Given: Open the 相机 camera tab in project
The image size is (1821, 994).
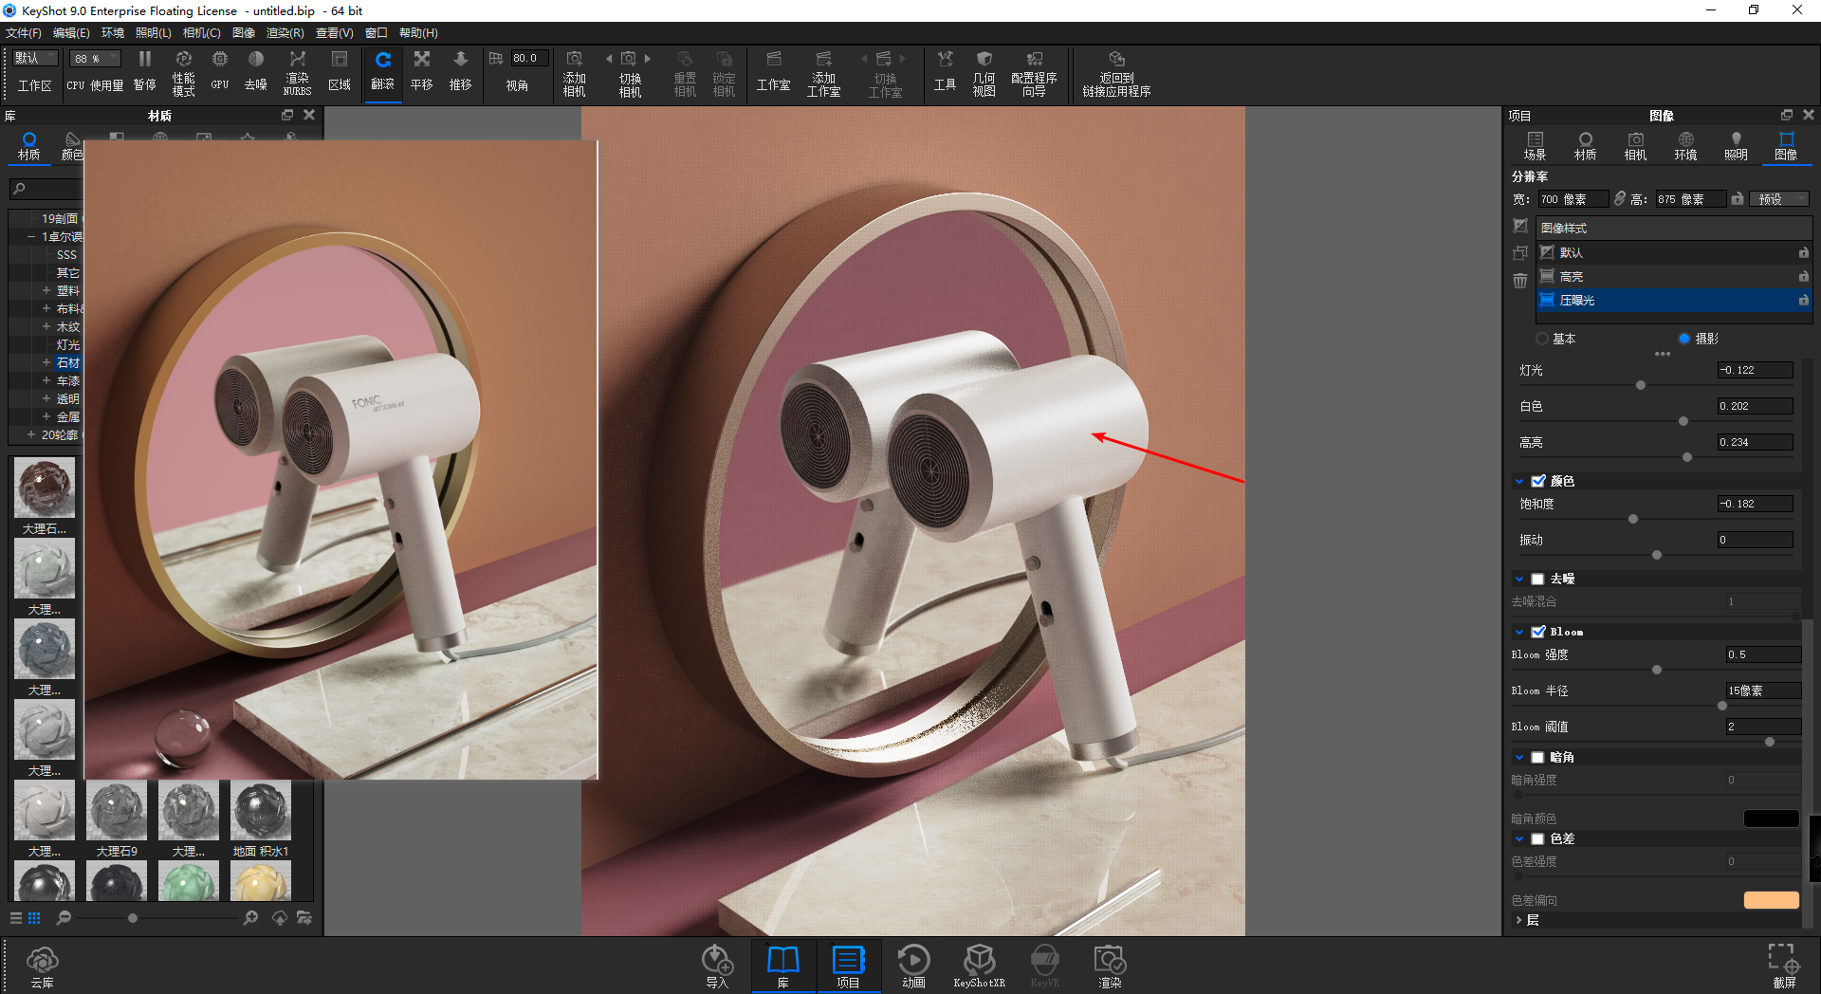Looking at the screenshot, I should 1635,146.
